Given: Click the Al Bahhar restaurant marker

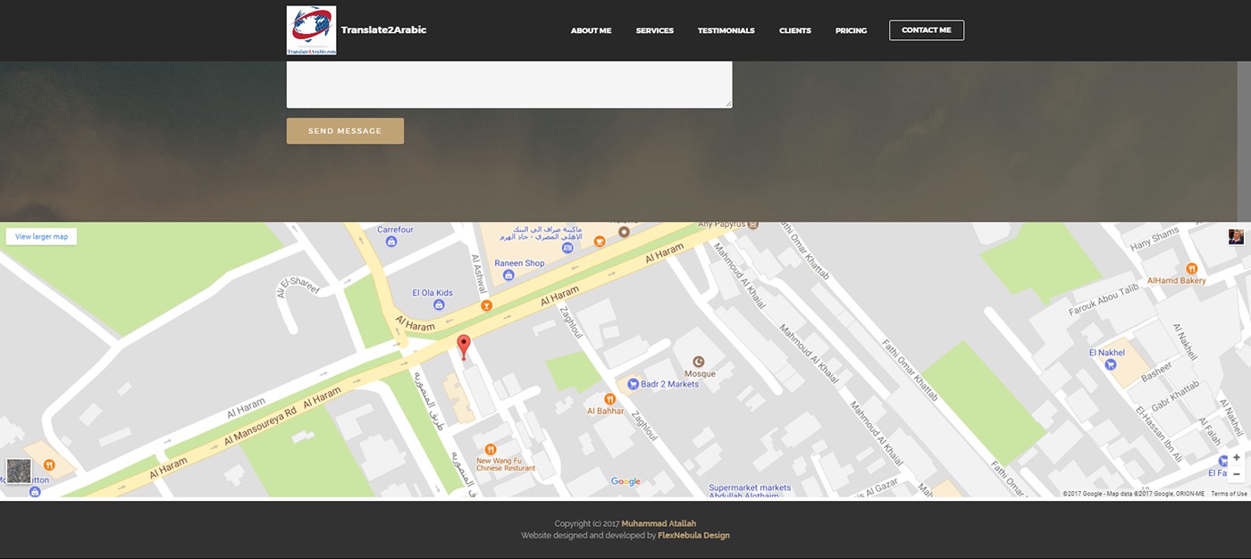Looking at the screenshot, I should [609, 399].
